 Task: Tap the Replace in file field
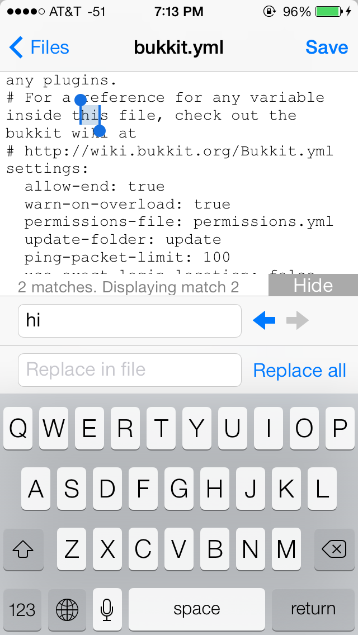[129, 370]
